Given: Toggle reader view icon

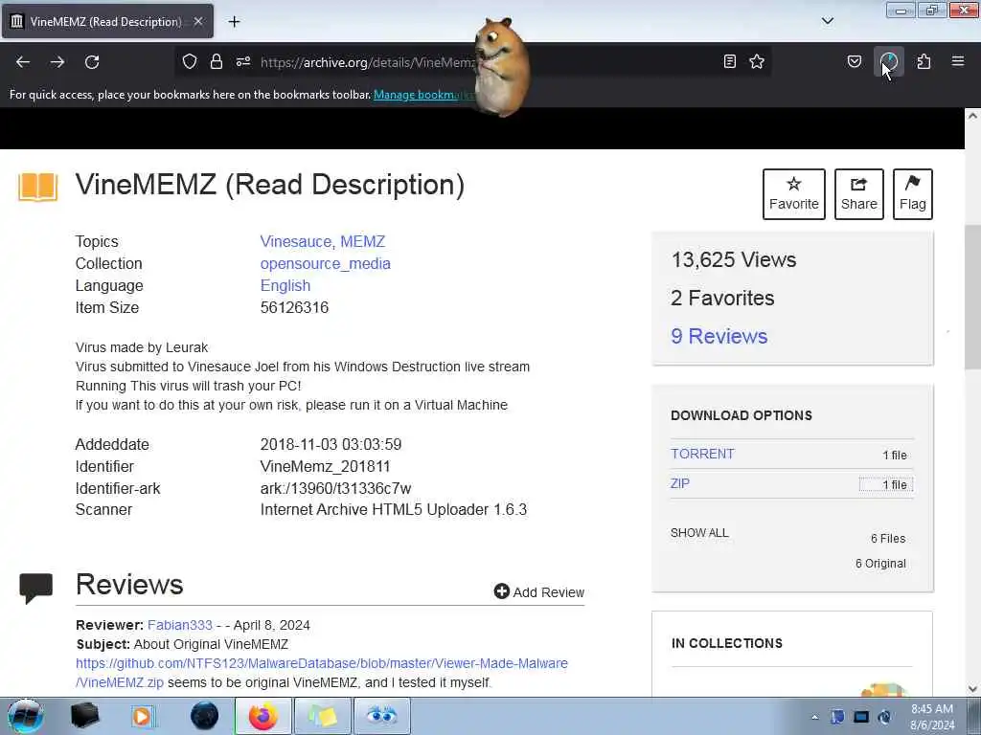Looking at the screenshot, I should [729, 61].
